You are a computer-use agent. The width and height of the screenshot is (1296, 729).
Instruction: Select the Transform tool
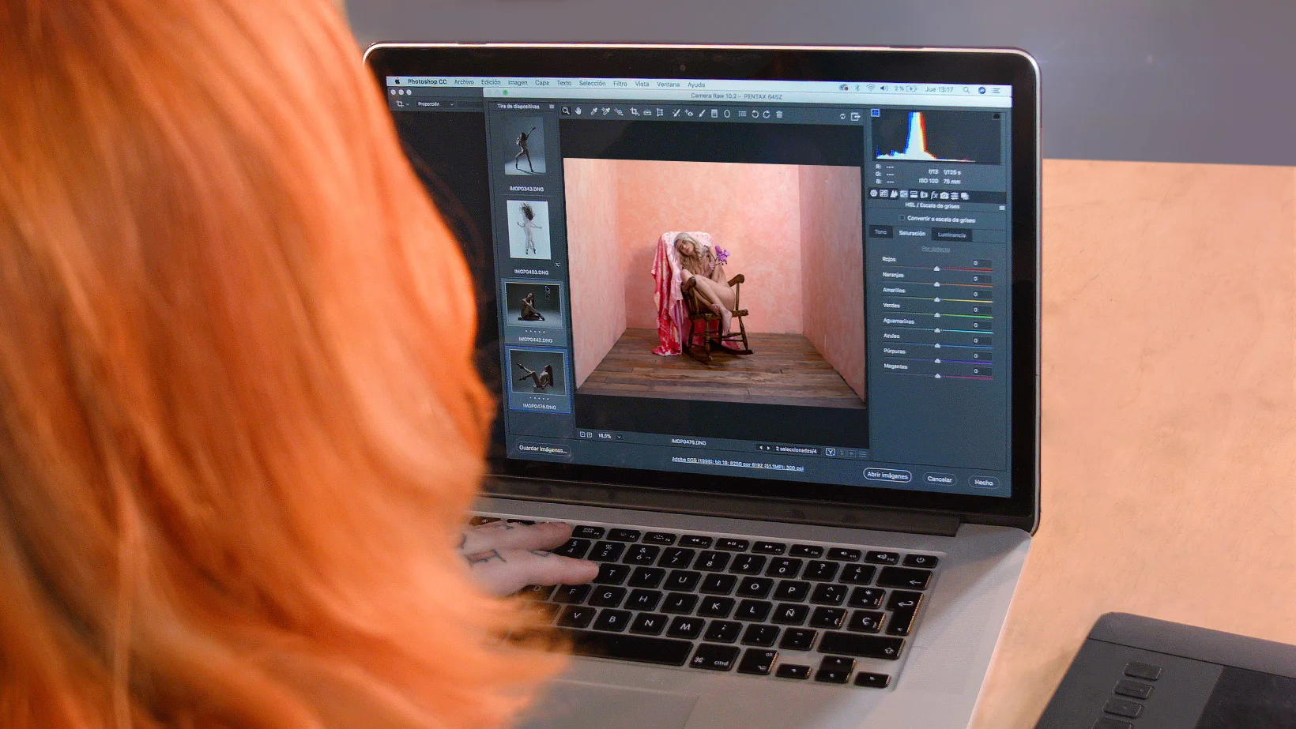pos(660,113)
